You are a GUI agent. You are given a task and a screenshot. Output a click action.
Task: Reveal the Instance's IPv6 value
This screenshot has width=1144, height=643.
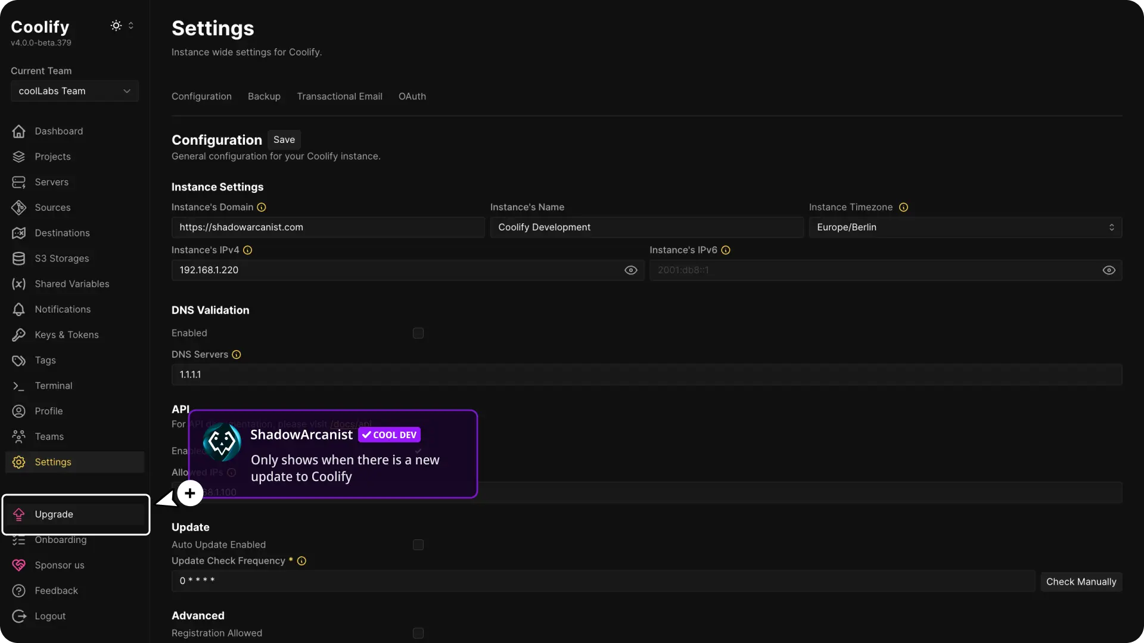1109,270
